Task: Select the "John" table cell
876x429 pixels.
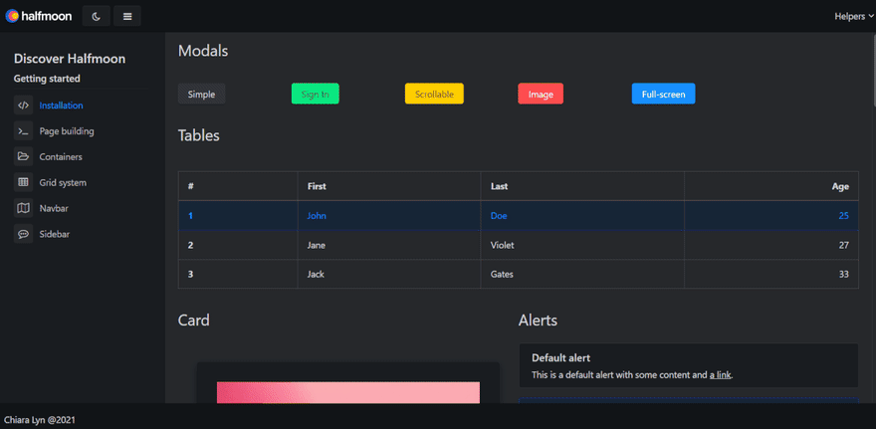Action: [x=389, y=216]
